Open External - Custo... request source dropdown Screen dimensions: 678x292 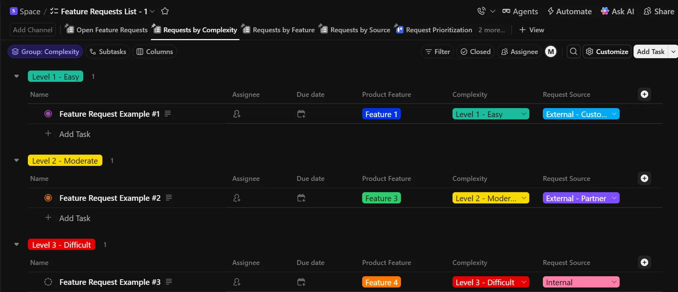point(581,114)
